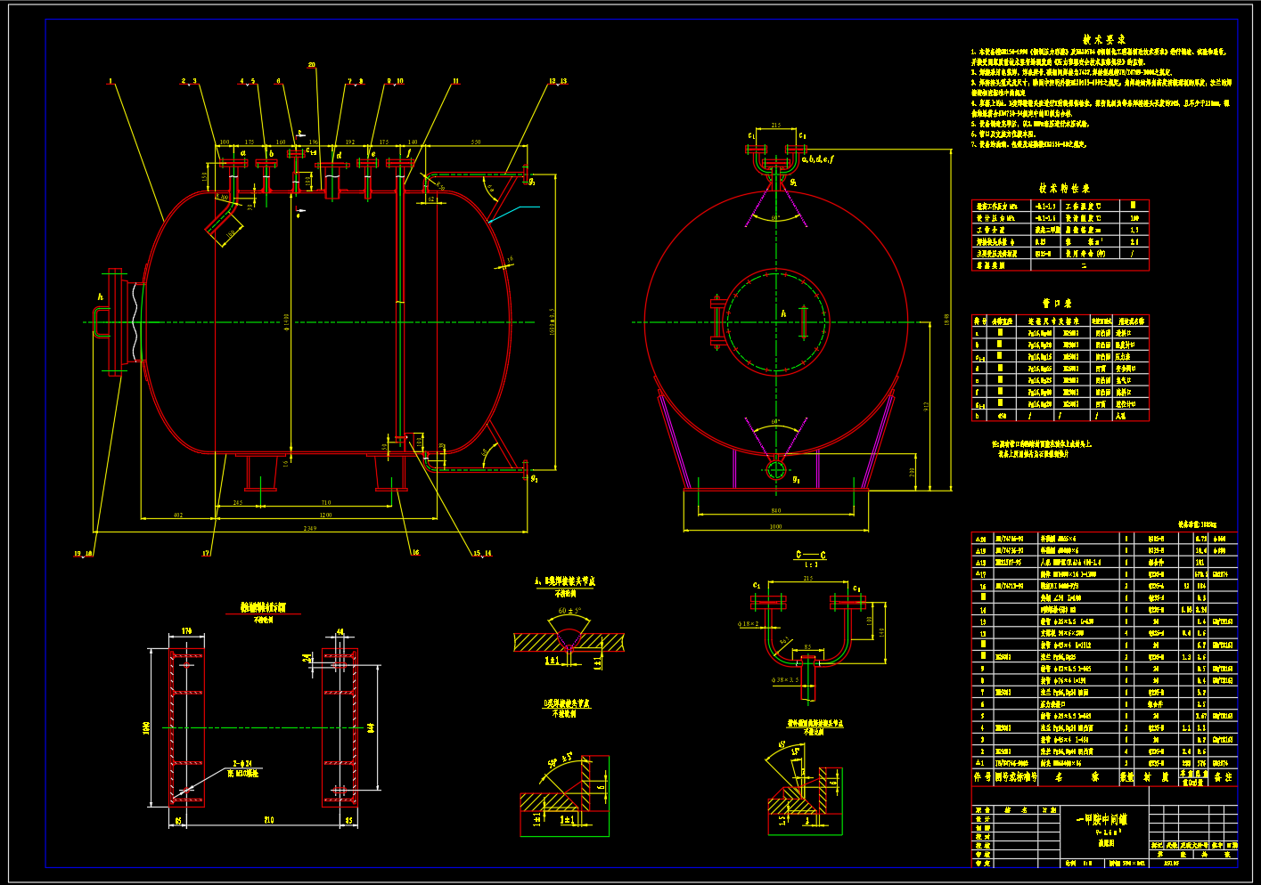Select the 1000 base width dimension in end view
Viewport: 1261px width, 885px height.
775,526
